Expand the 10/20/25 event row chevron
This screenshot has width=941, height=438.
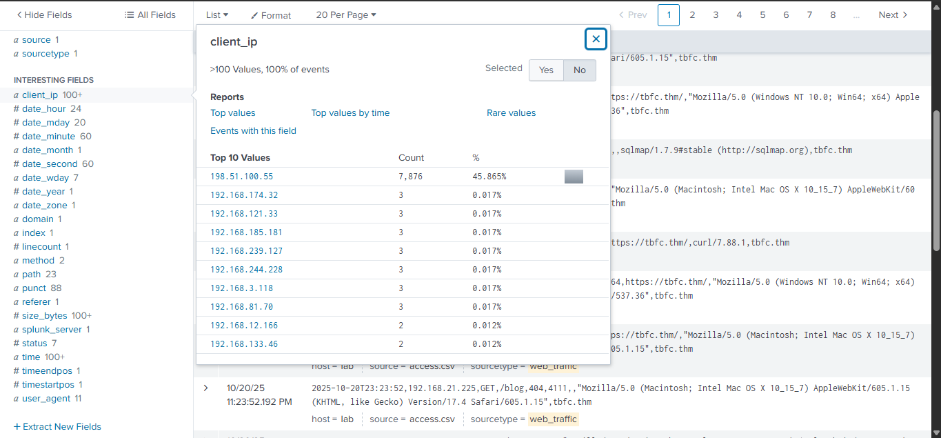(x=205, y=388)
